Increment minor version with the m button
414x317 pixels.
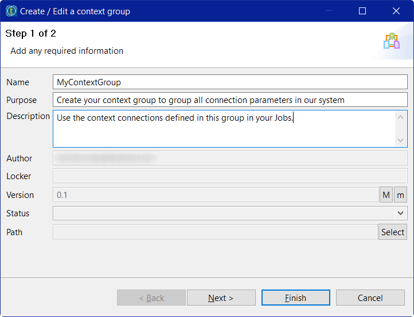click(x=400, y=195)
